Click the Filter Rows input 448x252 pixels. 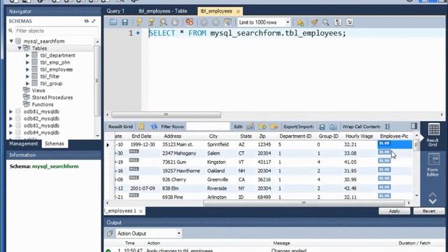click(208, 127)
